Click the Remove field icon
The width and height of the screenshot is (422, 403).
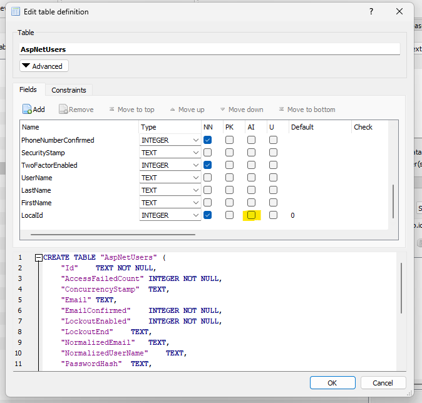(x=63, y=110)
